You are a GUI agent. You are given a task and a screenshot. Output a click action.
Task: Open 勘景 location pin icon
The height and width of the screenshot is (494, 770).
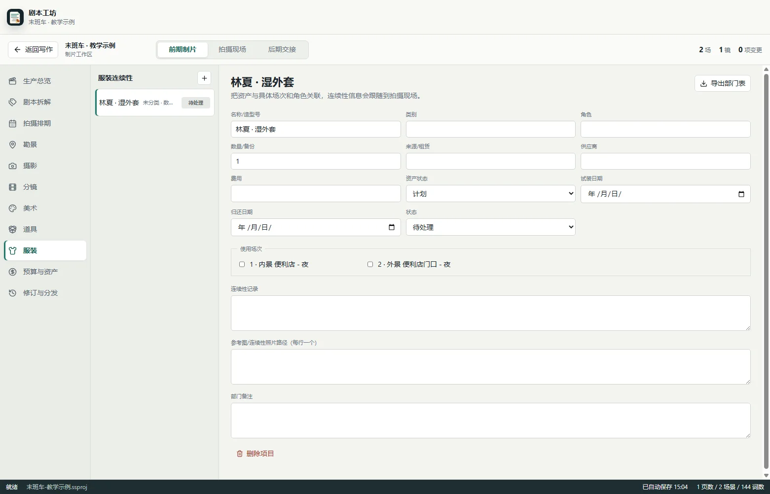click(x=13, y=144)
